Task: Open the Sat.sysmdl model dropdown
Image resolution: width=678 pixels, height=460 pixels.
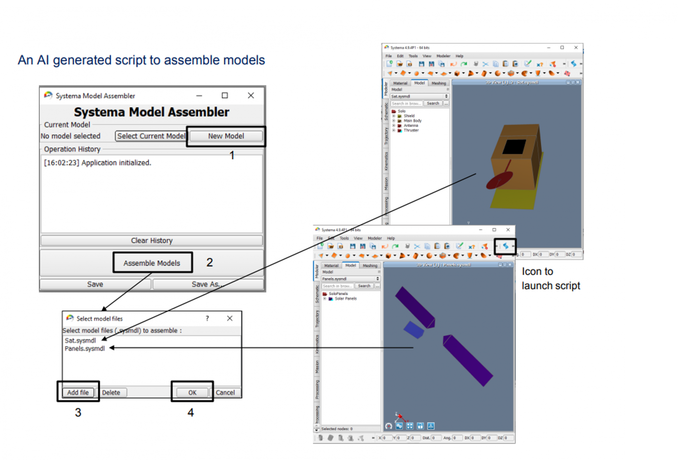Action: click(x=446, y=96)
